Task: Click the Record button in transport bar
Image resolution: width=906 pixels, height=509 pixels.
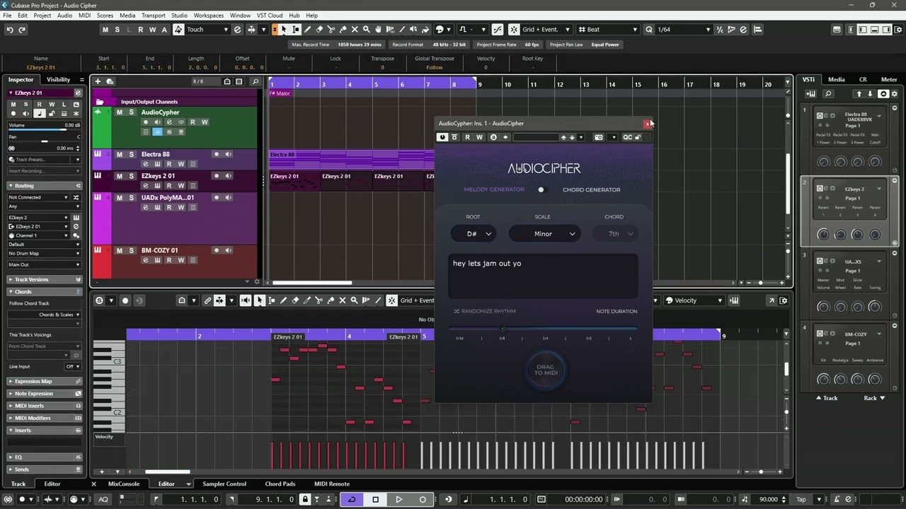Action: [x=423, y=499]
